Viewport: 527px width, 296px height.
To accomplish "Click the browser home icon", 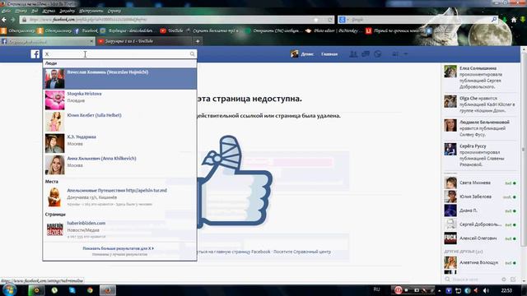I will point(514,20).
